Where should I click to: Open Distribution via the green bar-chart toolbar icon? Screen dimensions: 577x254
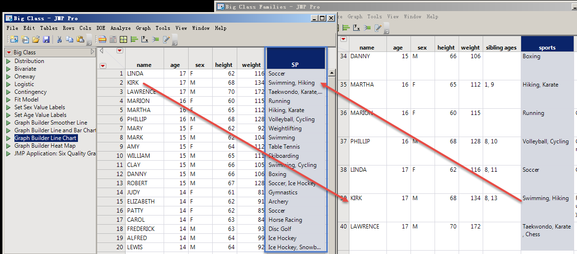click(x=134, y=39)
